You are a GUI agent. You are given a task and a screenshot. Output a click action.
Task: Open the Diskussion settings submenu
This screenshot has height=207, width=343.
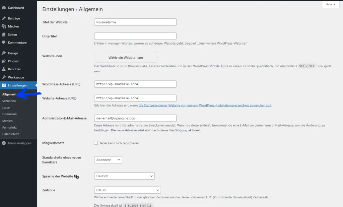(x=9, y=114)
